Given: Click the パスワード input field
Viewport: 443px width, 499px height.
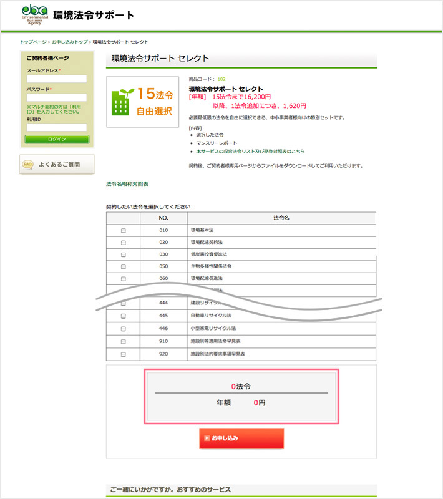Looking at the screenshot, I should [x=57, y=98].
